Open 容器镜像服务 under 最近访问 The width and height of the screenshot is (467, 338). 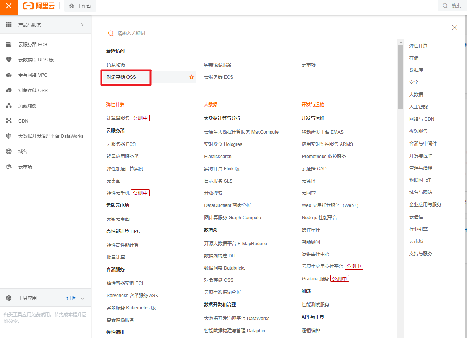(x=218, y=65)
